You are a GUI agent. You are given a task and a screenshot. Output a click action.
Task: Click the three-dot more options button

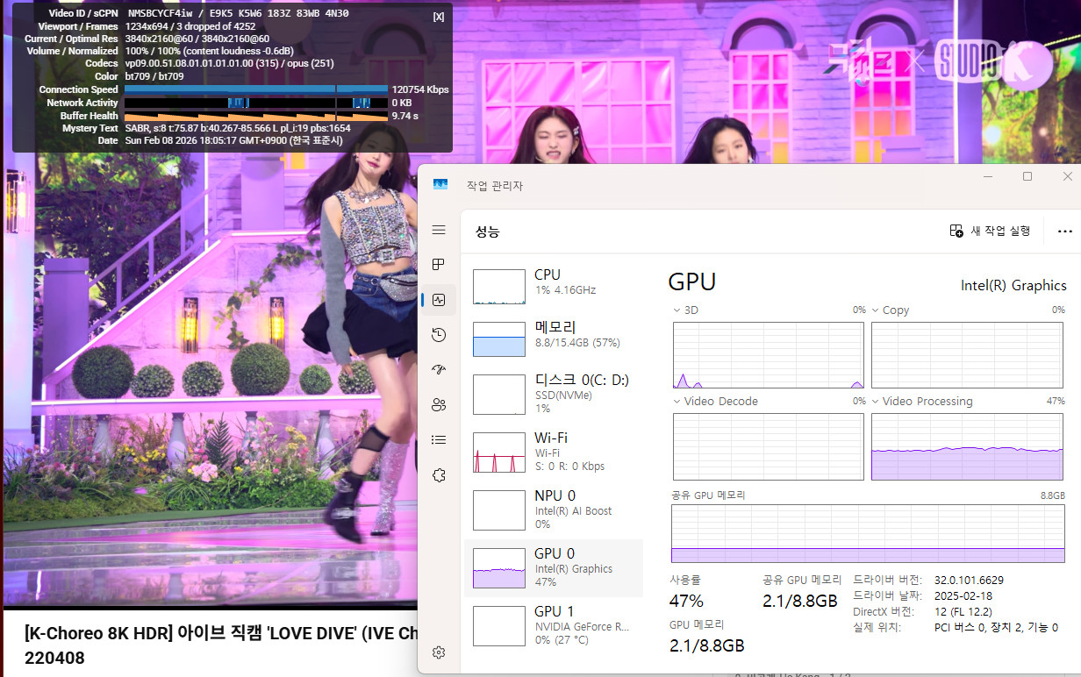[1064, 232]
